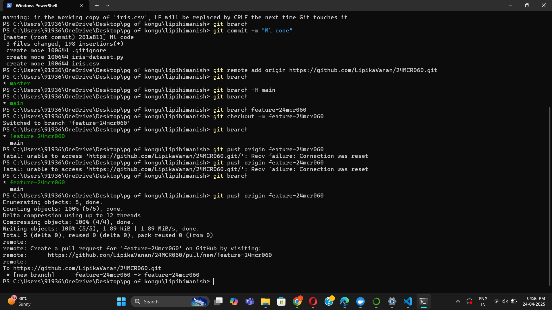Click the 'Writing objects: 100% (5/5)' line

pyautogui.click(x=101, y=228)
